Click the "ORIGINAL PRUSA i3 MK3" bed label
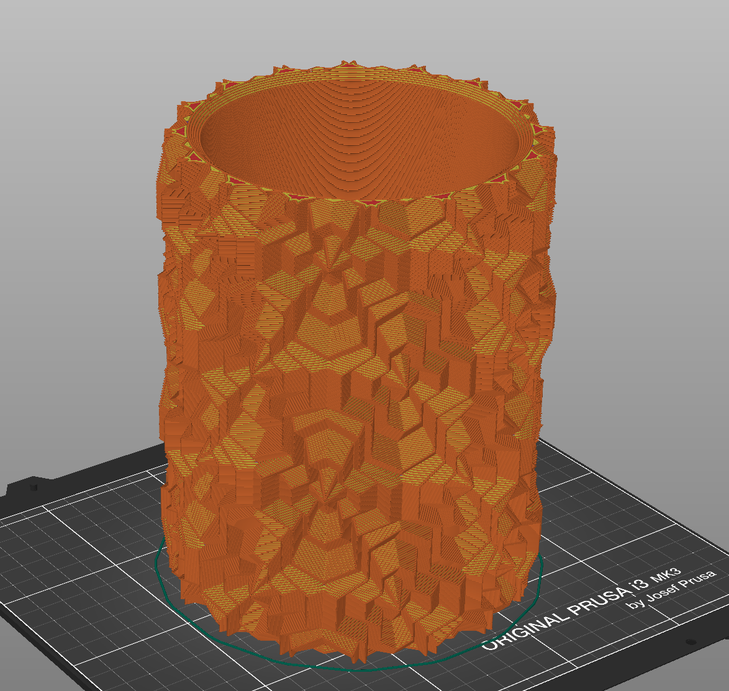This screenshot has height=691, width=729. [x=581, y=609]
